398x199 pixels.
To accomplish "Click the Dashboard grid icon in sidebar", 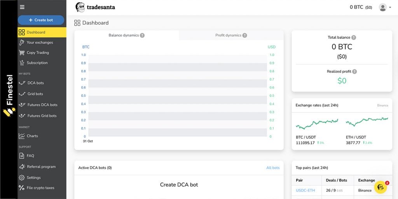I will tap(22, 32).
